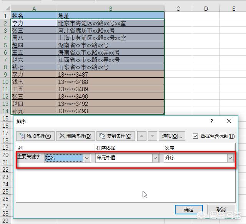Select column C header
246x224 pixels.
[x=178, y=8]
